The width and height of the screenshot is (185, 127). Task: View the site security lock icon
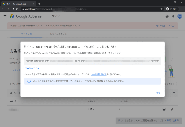pos(23,9)
